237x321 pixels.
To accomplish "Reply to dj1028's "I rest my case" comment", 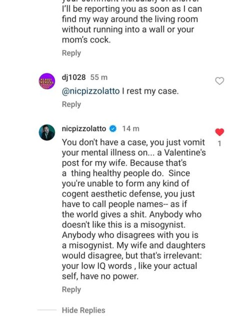I will [x=71, y=104].
